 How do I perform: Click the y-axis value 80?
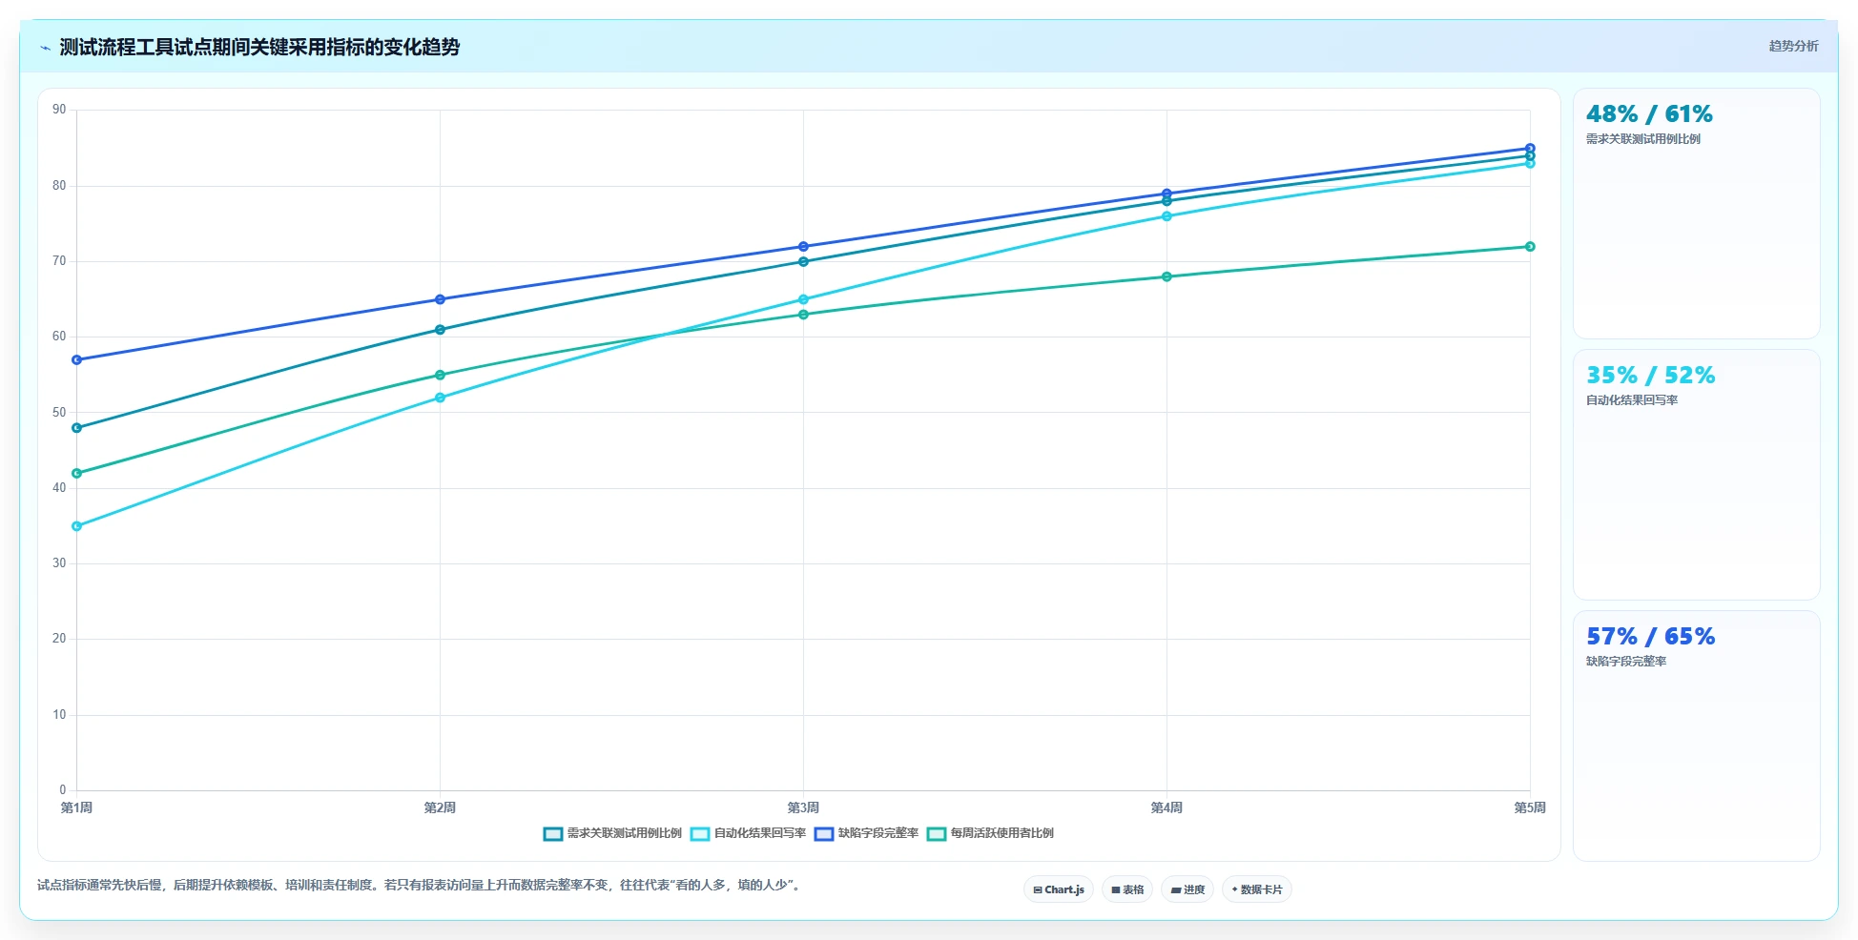[59, 186]
